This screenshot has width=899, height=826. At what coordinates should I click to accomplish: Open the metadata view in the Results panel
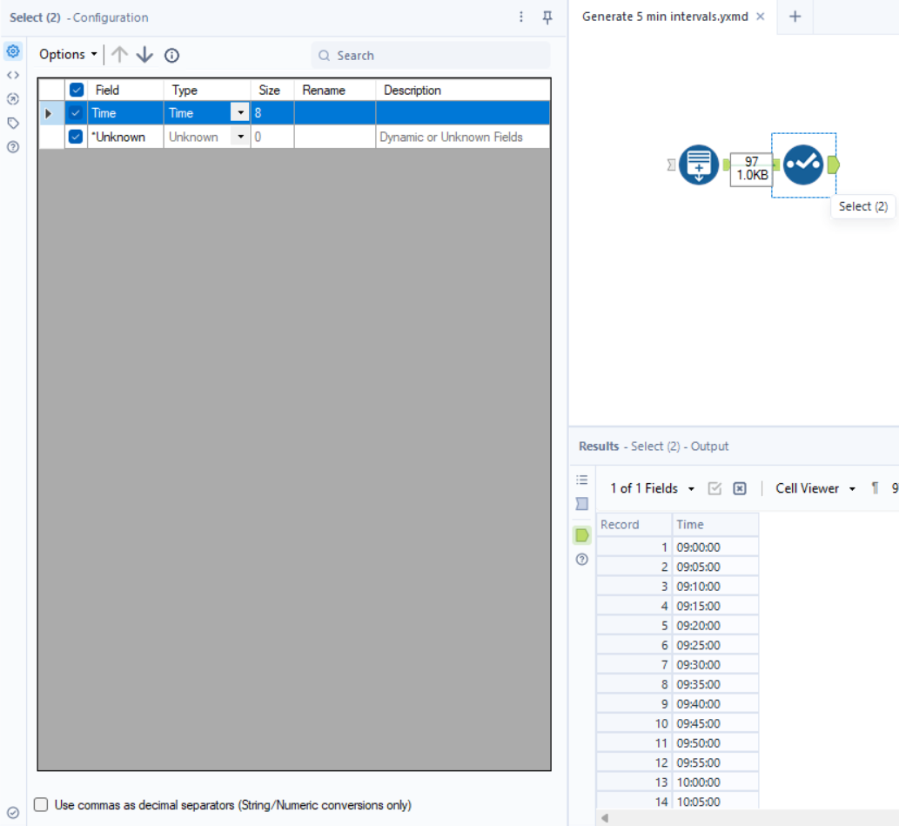581,480
